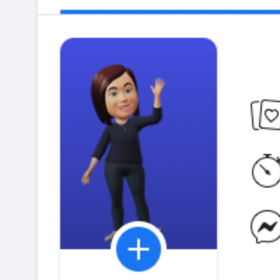
Task: Click the back photo card behind the heart
Action: coord(255,116)
